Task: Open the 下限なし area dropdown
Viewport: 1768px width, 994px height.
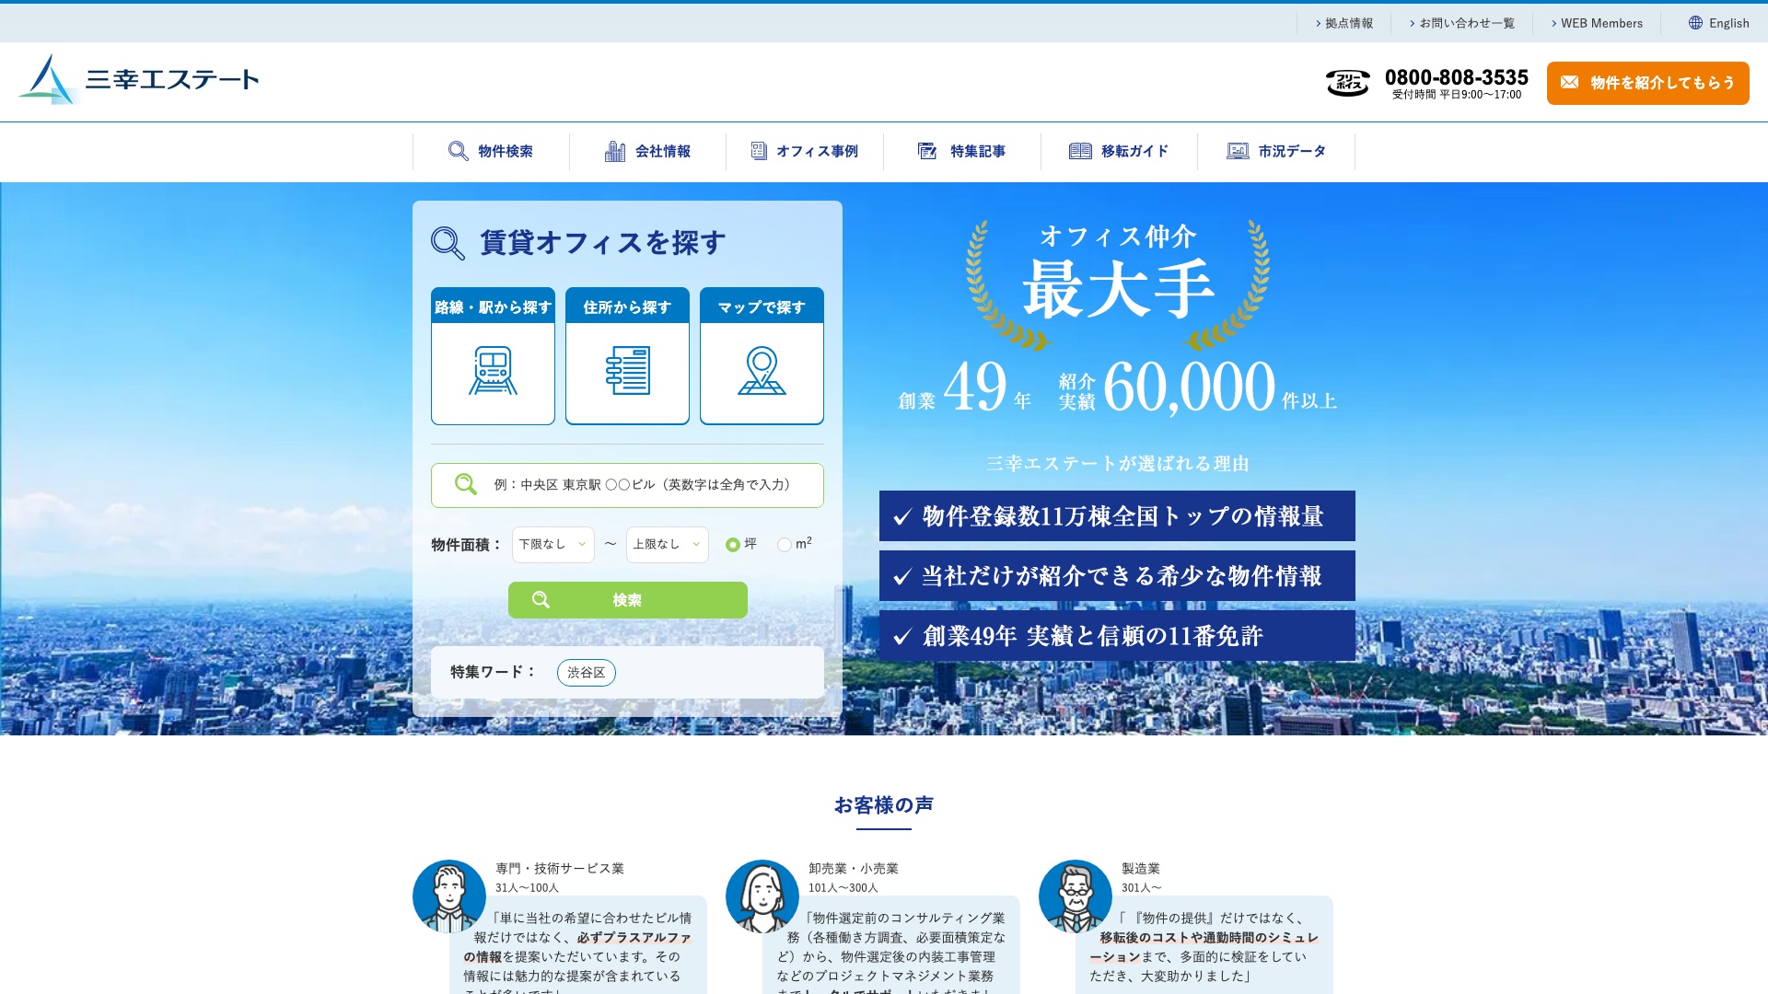Action: 552,545
